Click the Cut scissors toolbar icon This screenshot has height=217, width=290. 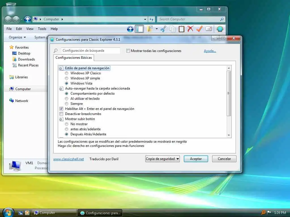163,29
